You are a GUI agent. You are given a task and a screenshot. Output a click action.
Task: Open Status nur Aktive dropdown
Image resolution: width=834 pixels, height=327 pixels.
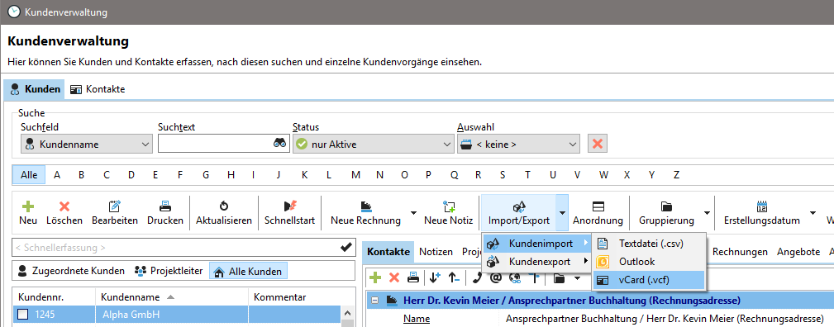373,144
